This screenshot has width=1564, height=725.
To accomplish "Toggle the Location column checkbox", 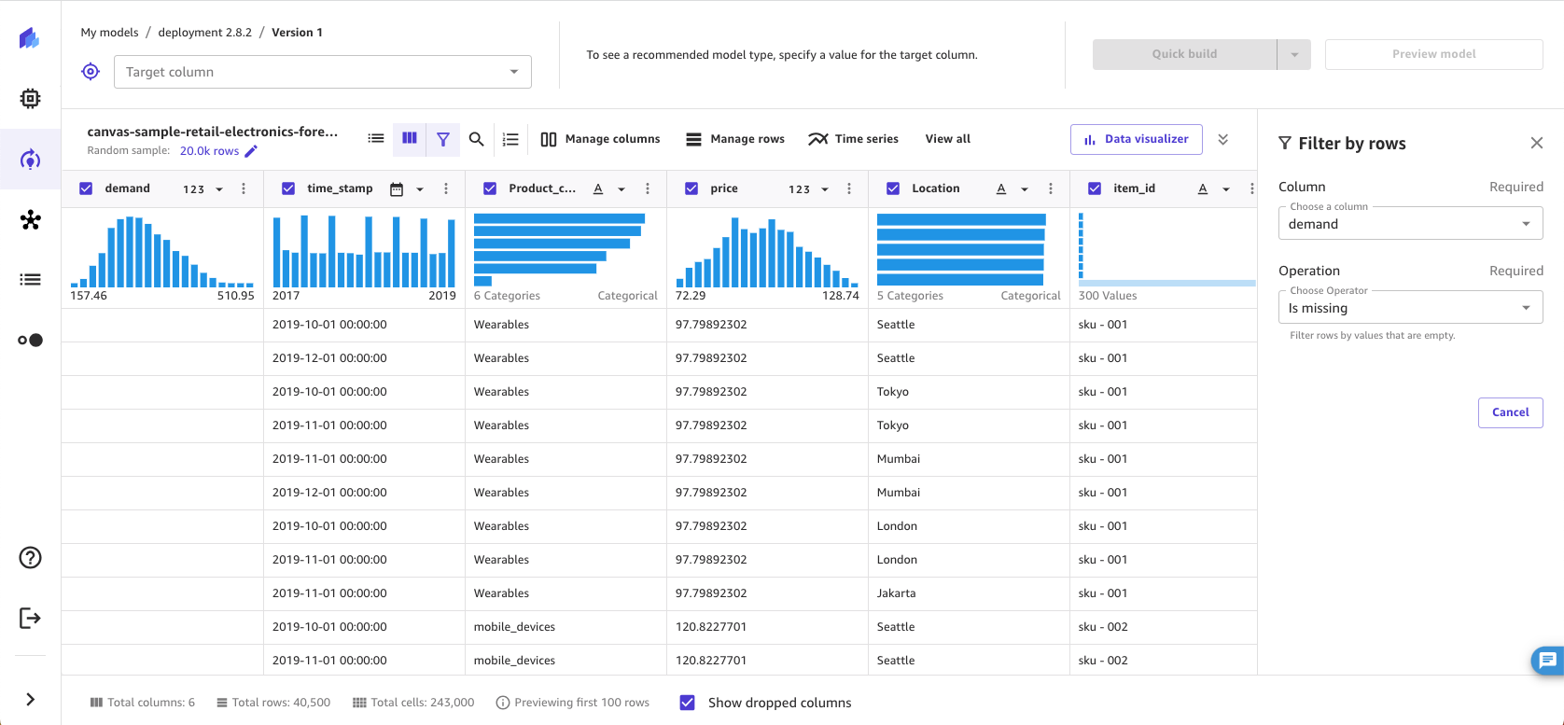I will tap(893, 188).
